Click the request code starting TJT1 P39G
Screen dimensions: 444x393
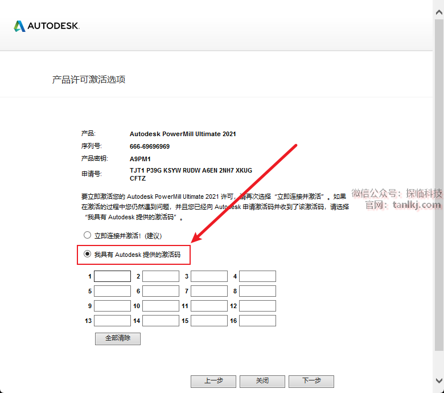tap(191, 174)
